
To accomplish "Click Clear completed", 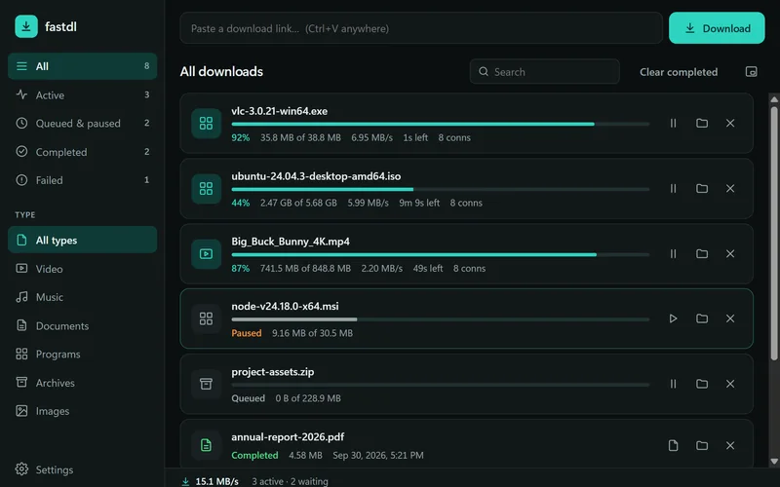I will [x=679, y=72].
